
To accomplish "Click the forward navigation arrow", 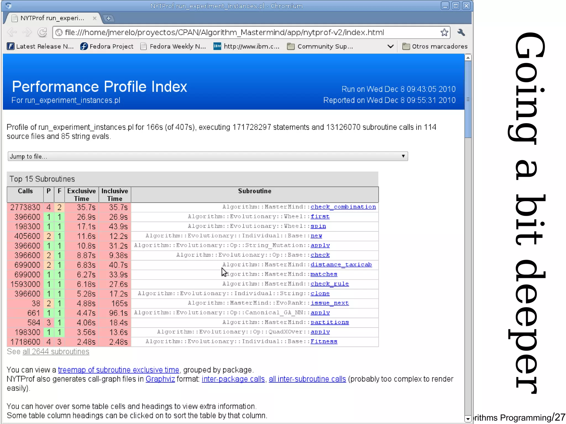I will click(x=27, y=32).
